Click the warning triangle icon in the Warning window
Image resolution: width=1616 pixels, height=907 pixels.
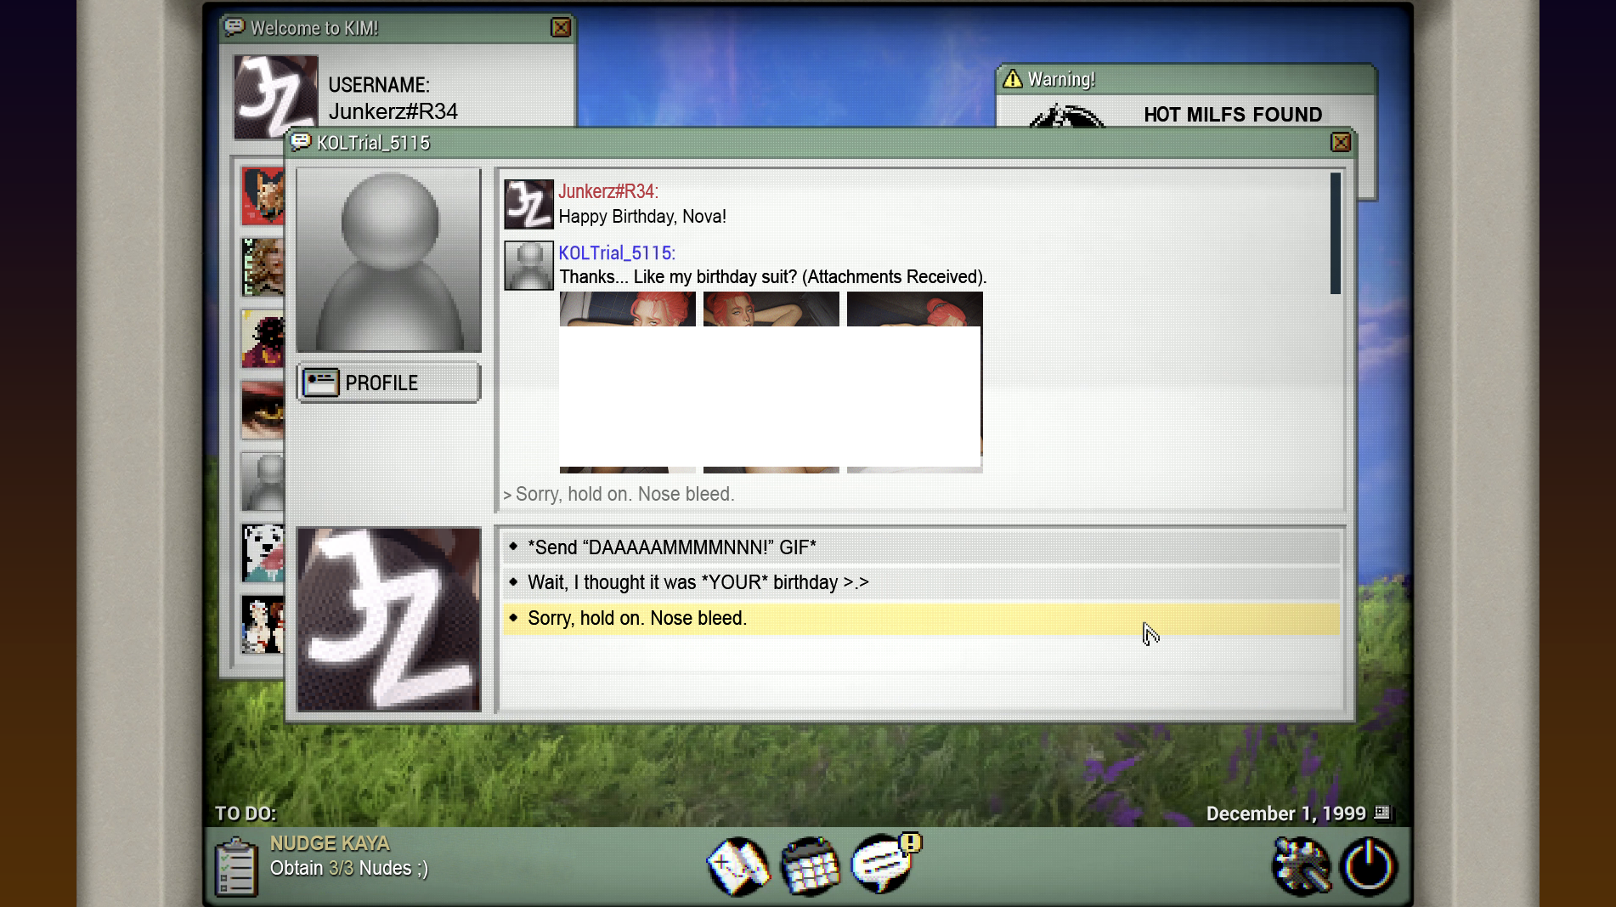(1012, 79)
